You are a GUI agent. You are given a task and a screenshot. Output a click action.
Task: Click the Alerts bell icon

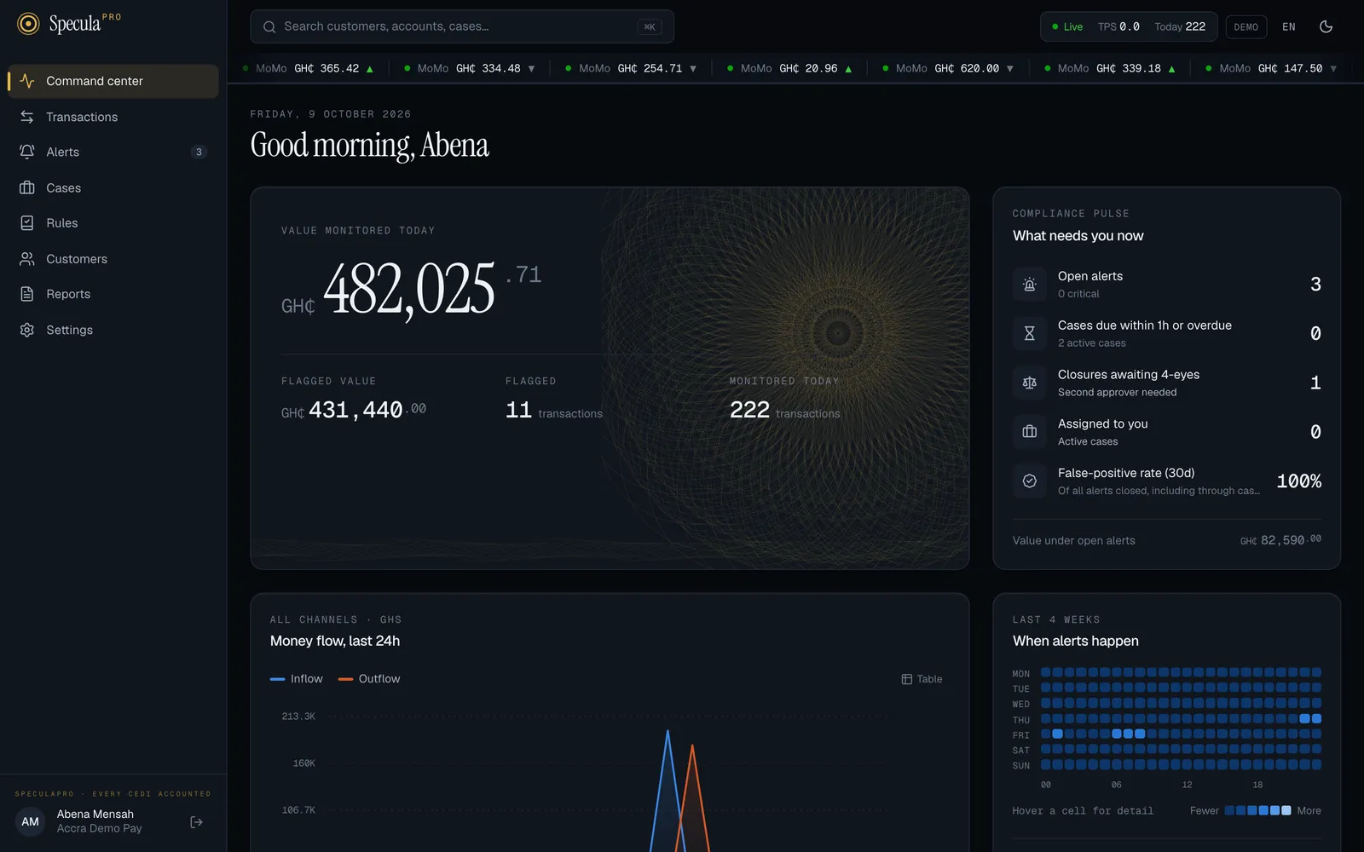pyautogui.click(x=27, y=152)
